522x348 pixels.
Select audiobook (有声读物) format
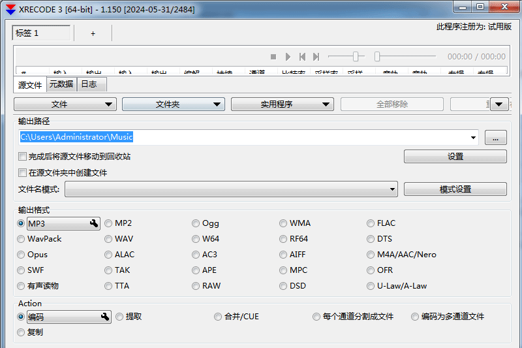pyautogui.click(x=21, y=286)
